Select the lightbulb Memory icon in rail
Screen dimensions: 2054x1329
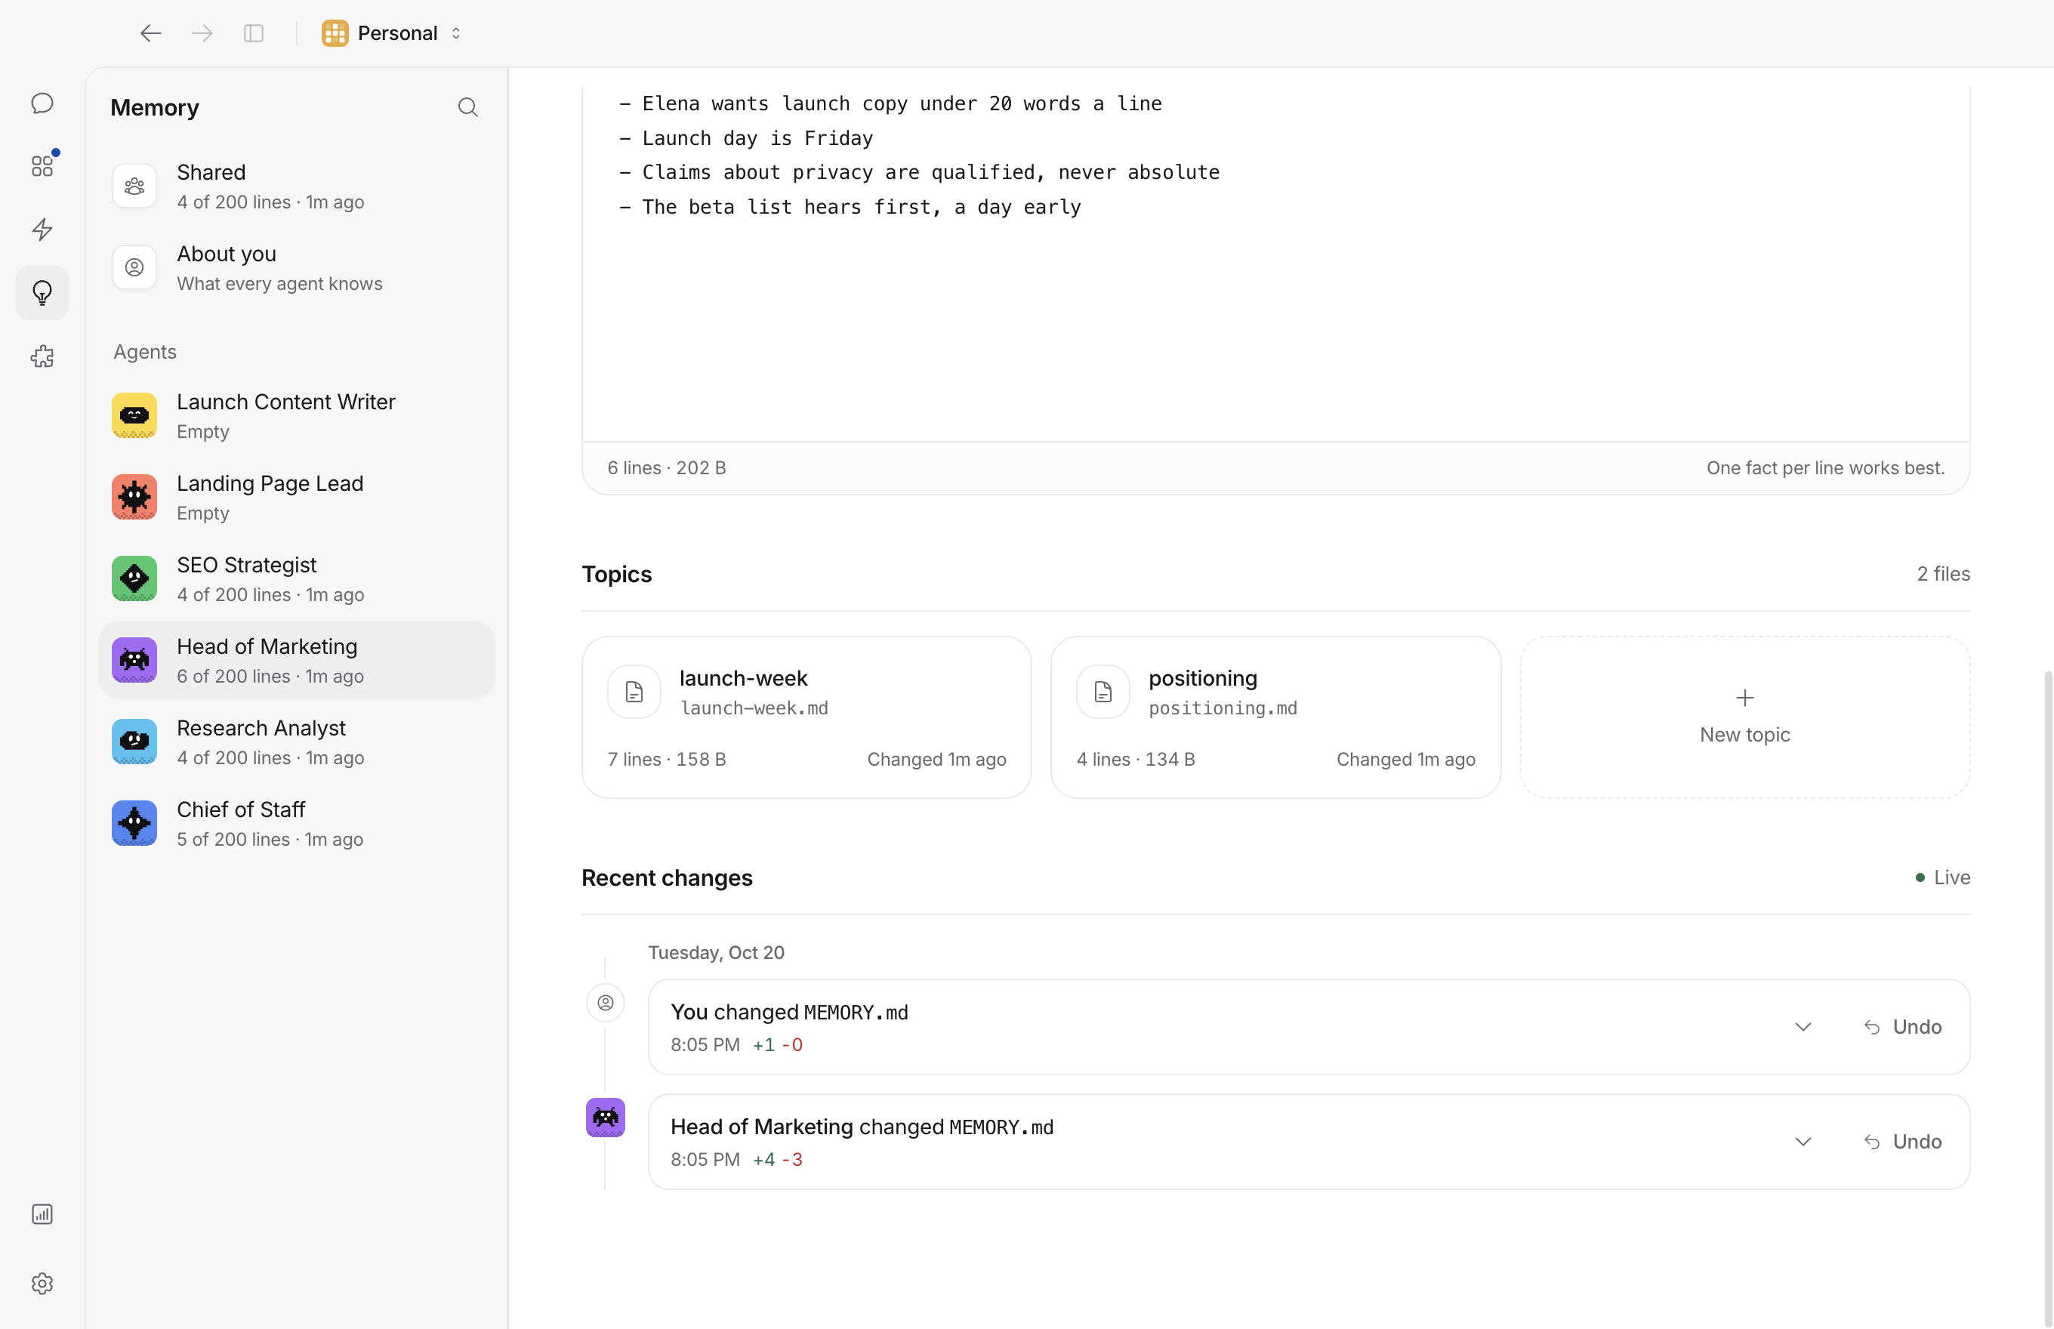click(42, 294)
